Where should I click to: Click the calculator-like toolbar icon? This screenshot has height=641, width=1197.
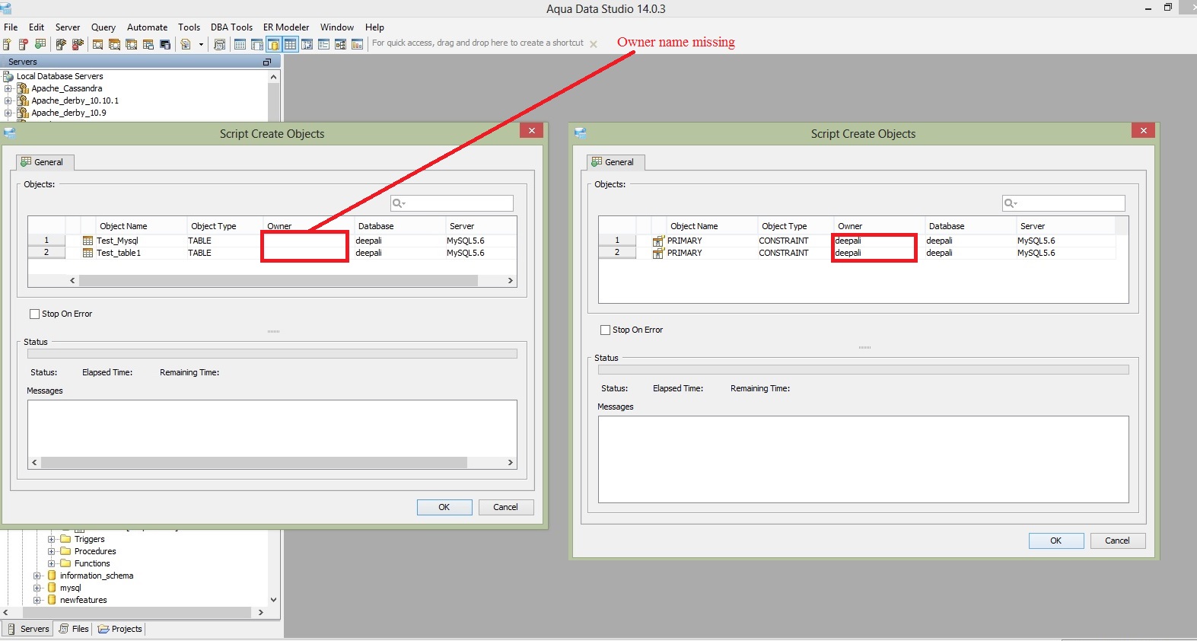(220, 44)
